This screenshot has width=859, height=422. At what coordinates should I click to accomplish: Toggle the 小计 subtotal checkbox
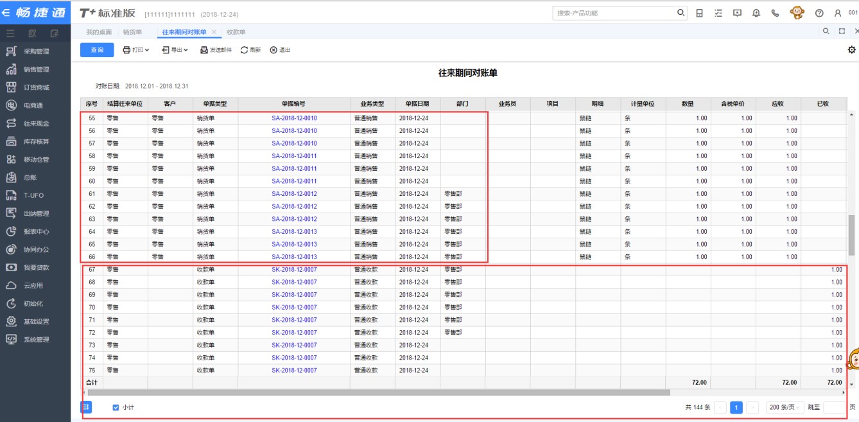tap(116, 407)
